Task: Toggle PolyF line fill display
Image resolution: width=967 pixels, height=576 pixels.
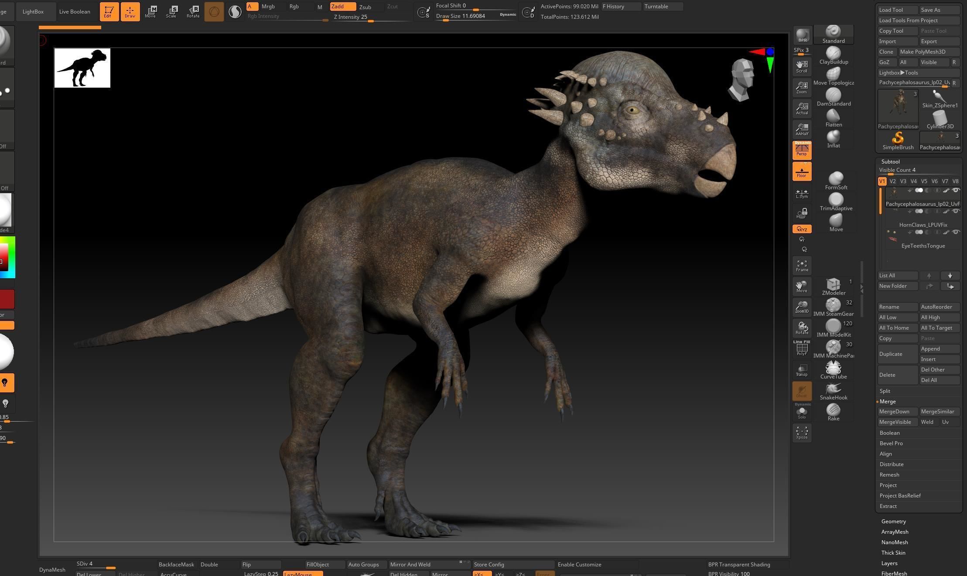Action: (x=802, y=348)
